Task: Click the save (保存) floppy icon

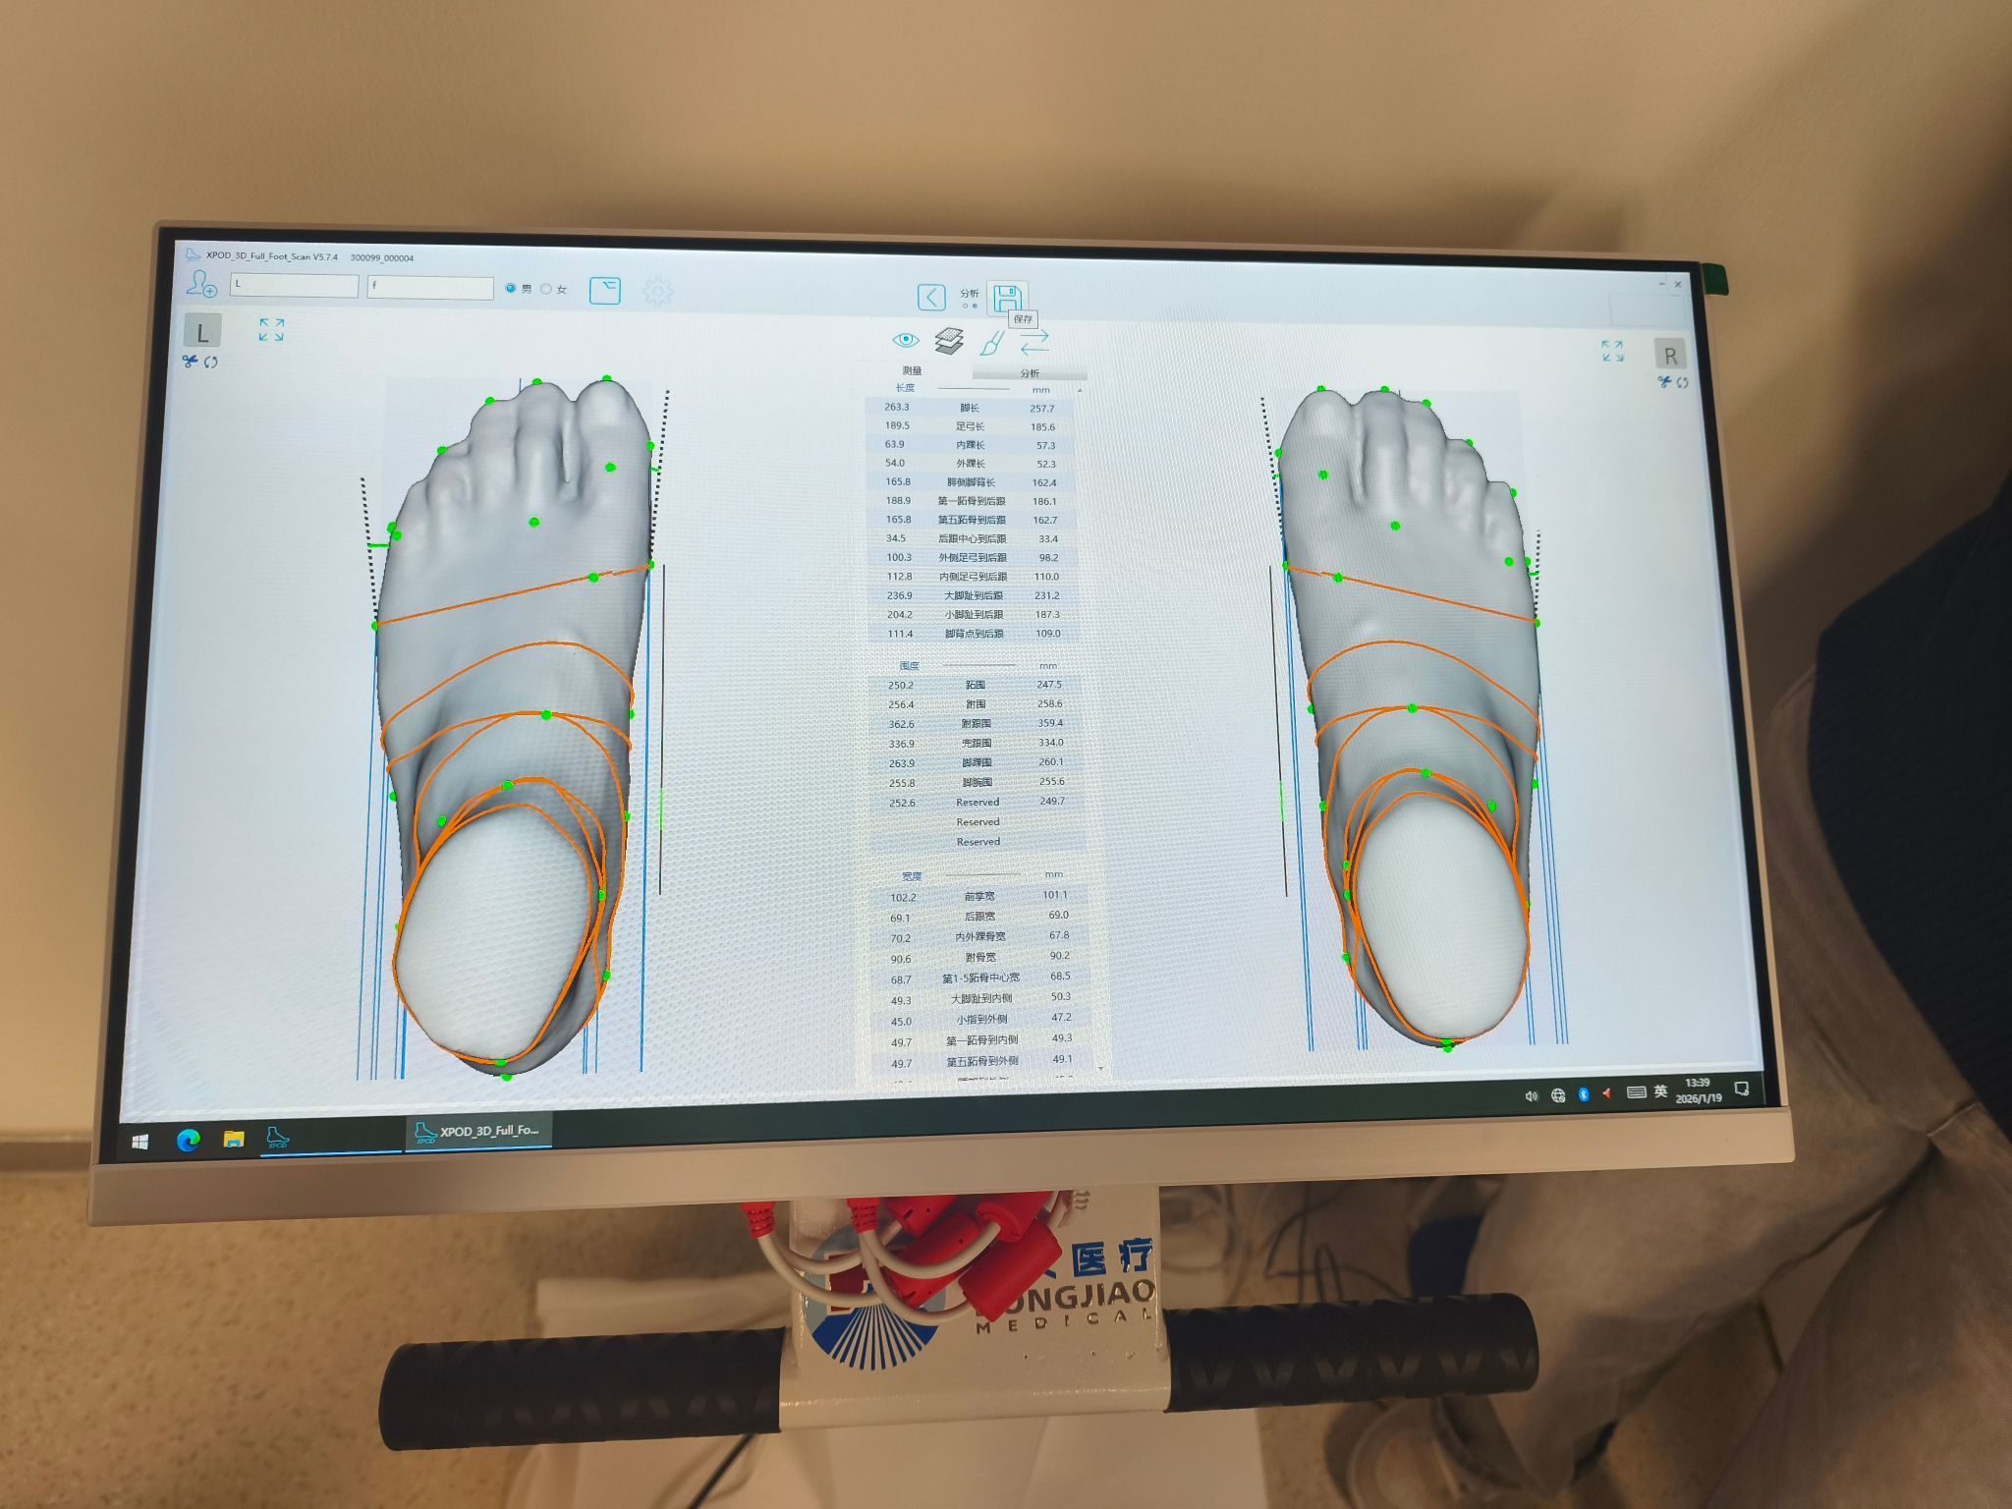Action: 1005,297
